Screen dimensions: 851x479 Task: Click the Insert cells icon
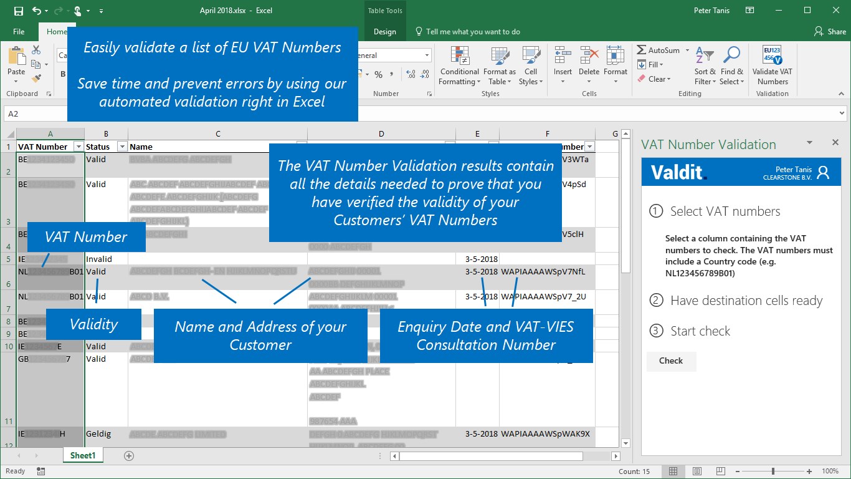[x=563, y=56]
